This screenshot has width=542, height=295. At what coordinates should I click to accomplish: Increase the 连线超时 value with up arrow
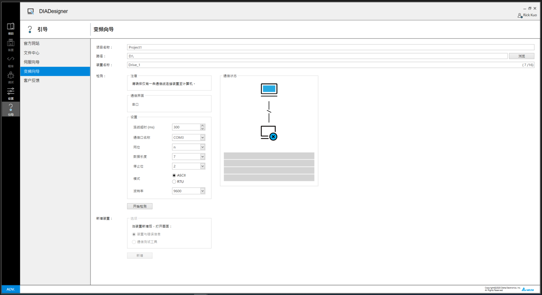tap(202, 126)
